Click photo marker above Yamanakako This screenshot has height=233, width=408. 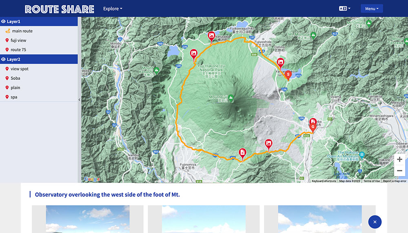[x=280, y=62]
